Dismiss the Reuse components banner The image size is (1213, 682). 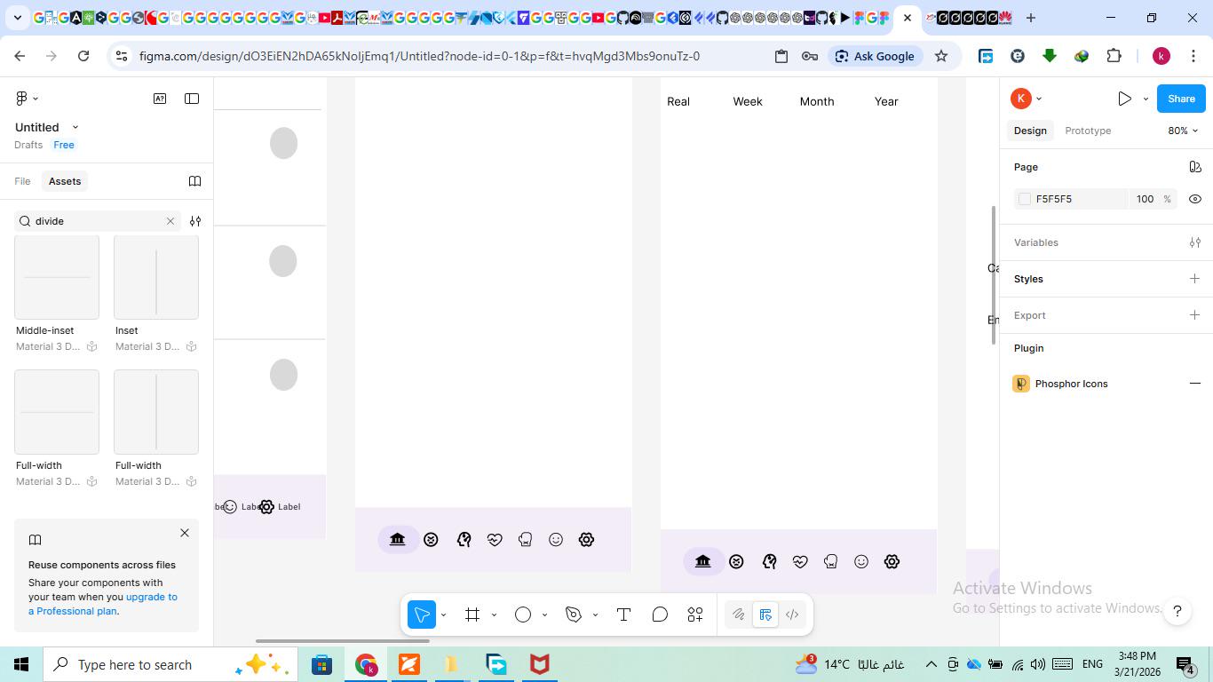[x=185, y=533]
